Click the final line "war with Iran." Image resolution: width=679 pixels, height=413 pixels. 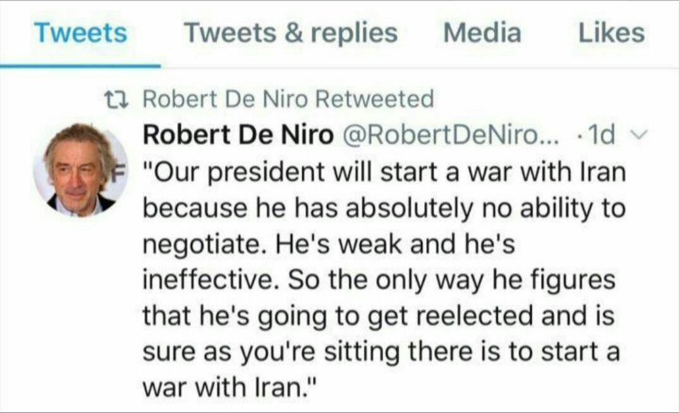click(229, 386)
